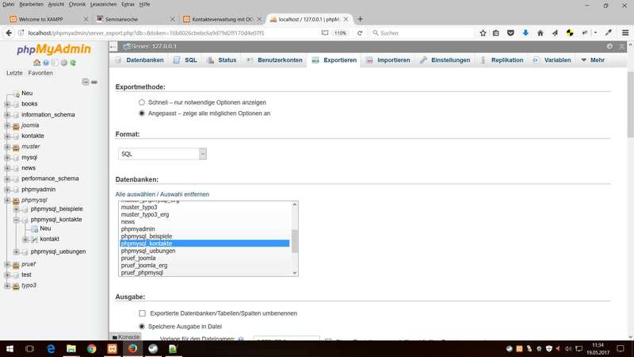This screenshot has width=634, height=357.
Task: Open Firefox bookmarks library icon
Action: point(496,33)
